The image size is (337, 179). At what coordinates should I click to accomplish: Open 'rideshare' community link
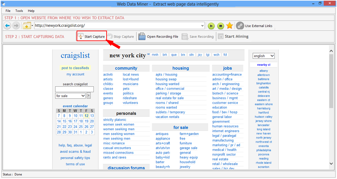click(x=130, y=98)
